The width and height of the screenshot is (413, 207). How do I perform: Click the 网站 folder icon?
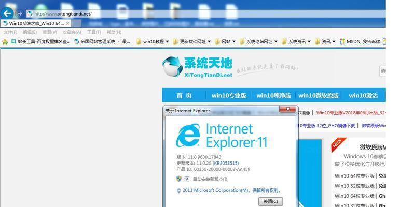point(217,41)
